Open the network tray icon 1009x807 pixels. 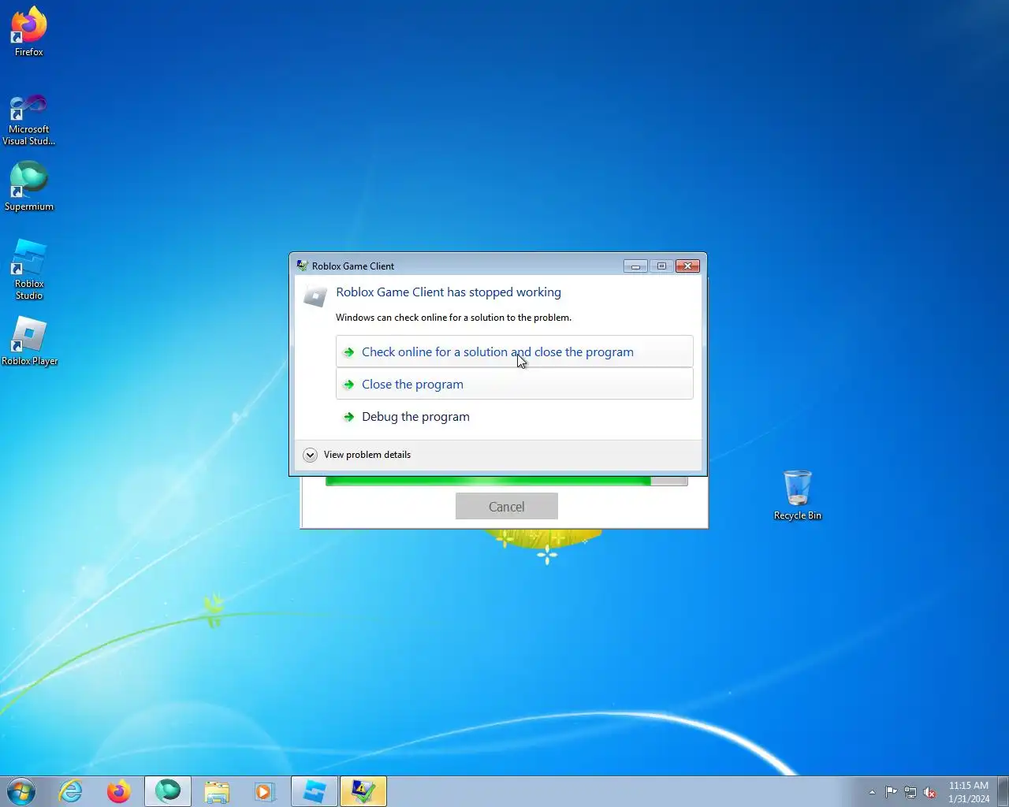tap(910, 792)
